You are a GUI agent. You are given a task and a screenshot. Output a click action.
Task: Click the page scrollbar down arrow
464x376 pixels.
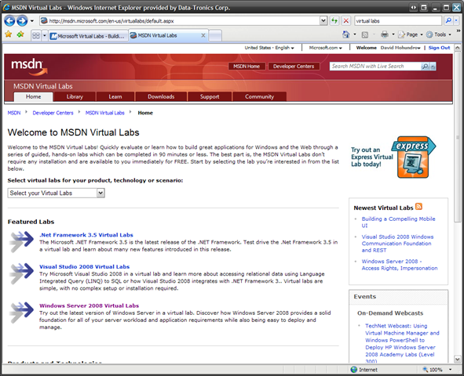point(458,360)
